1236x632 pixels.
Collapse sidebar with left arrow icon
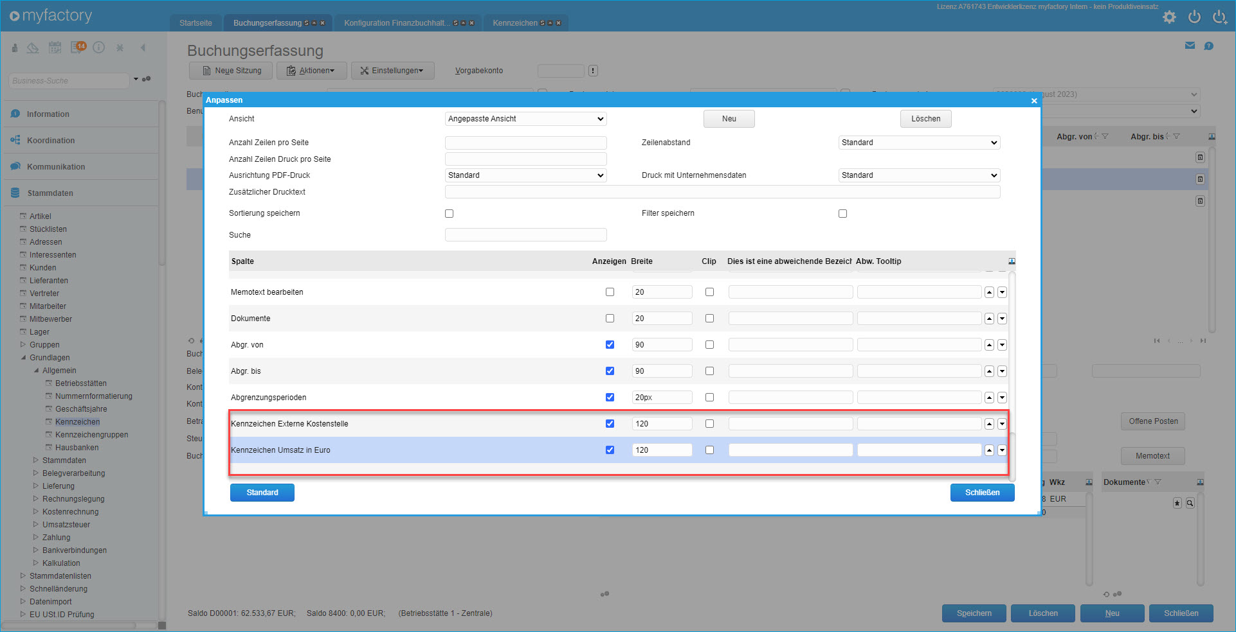pyautogui.click(x=143, y=48)
